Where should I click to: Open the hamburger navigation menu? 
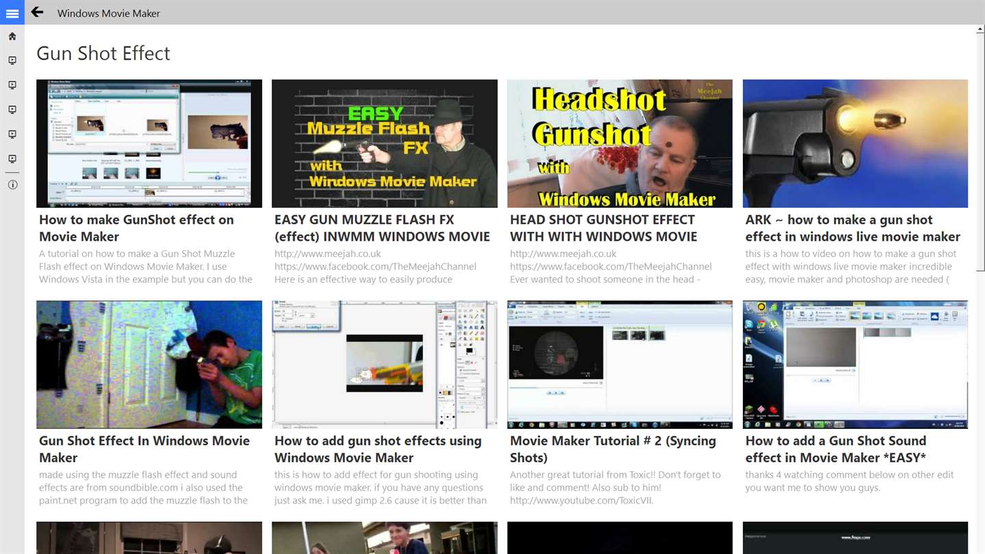tap(12, 13)
